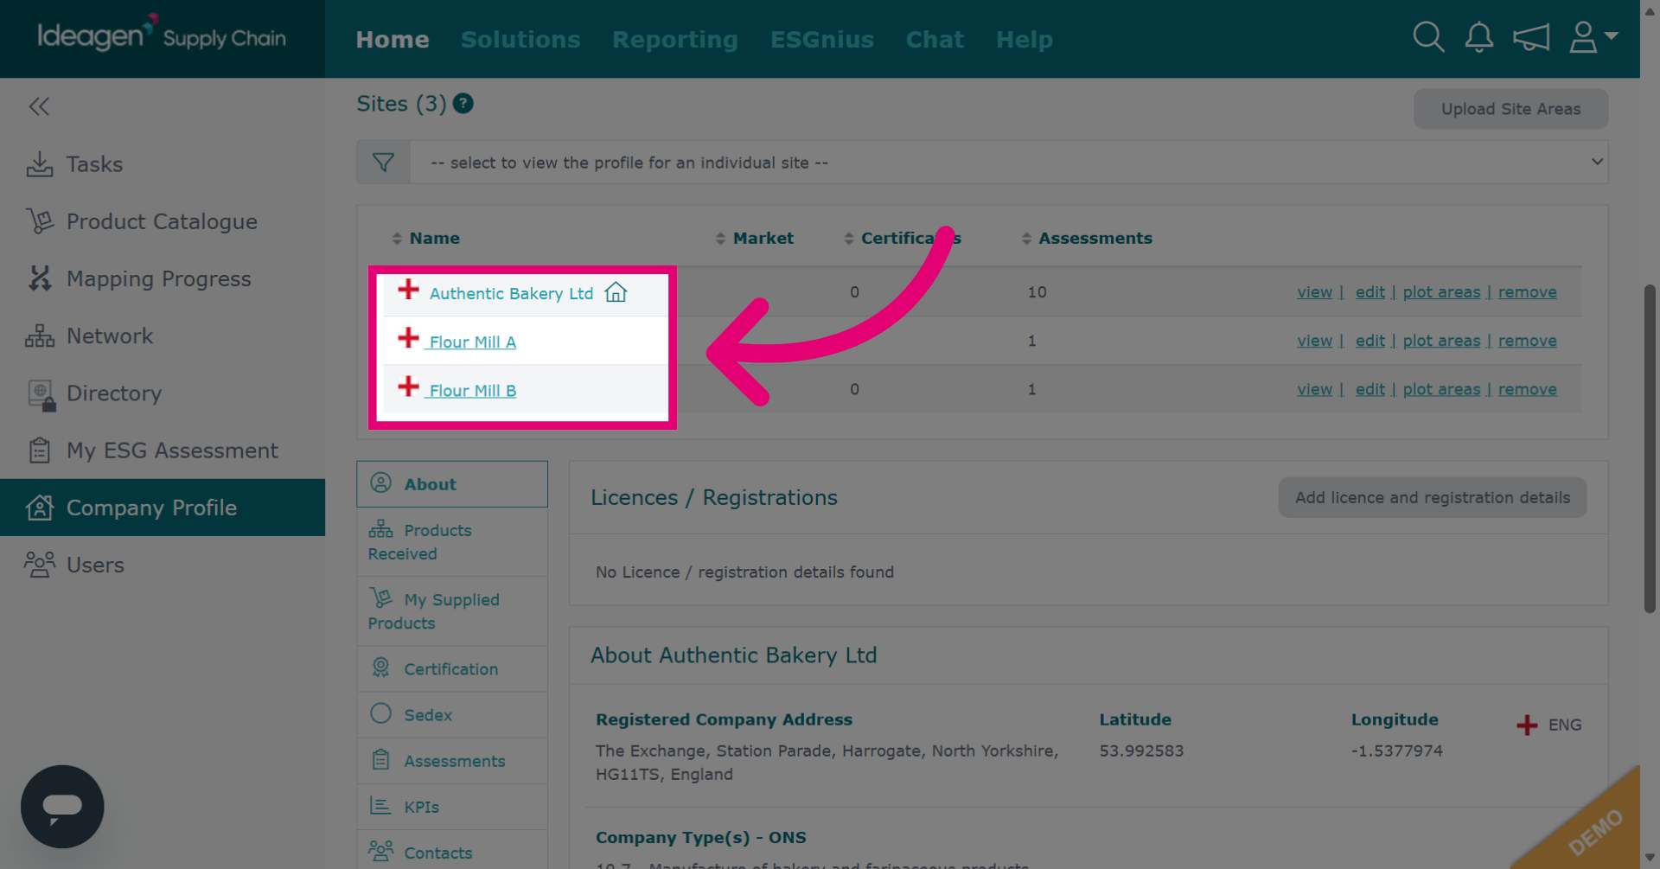
Task: Open Network in sidebar
Action: coord(163,335)
